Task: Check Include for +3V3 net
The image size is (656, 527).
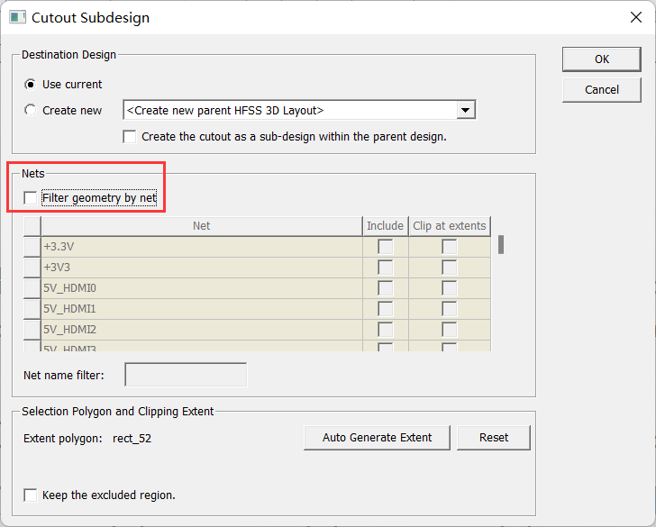Action: coord(386,268)
